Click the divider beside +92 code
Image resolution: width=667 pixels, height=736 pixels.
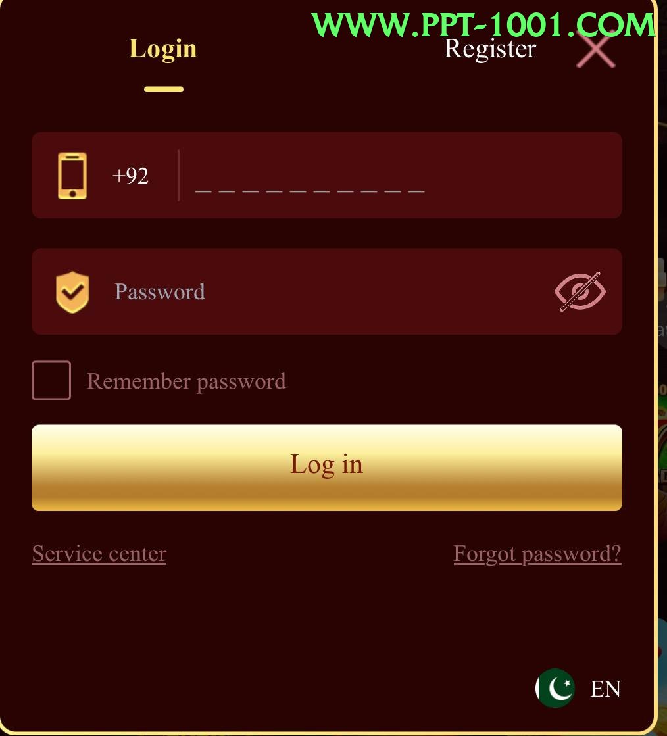(178, 176)
